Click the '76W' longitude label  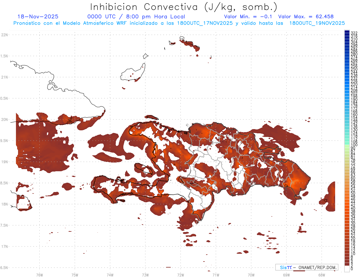point(39,274)
